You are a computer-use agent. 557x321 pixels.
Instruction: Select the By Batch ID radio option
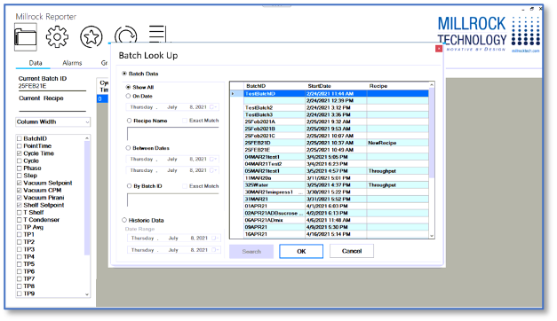(x=130, y=186)
